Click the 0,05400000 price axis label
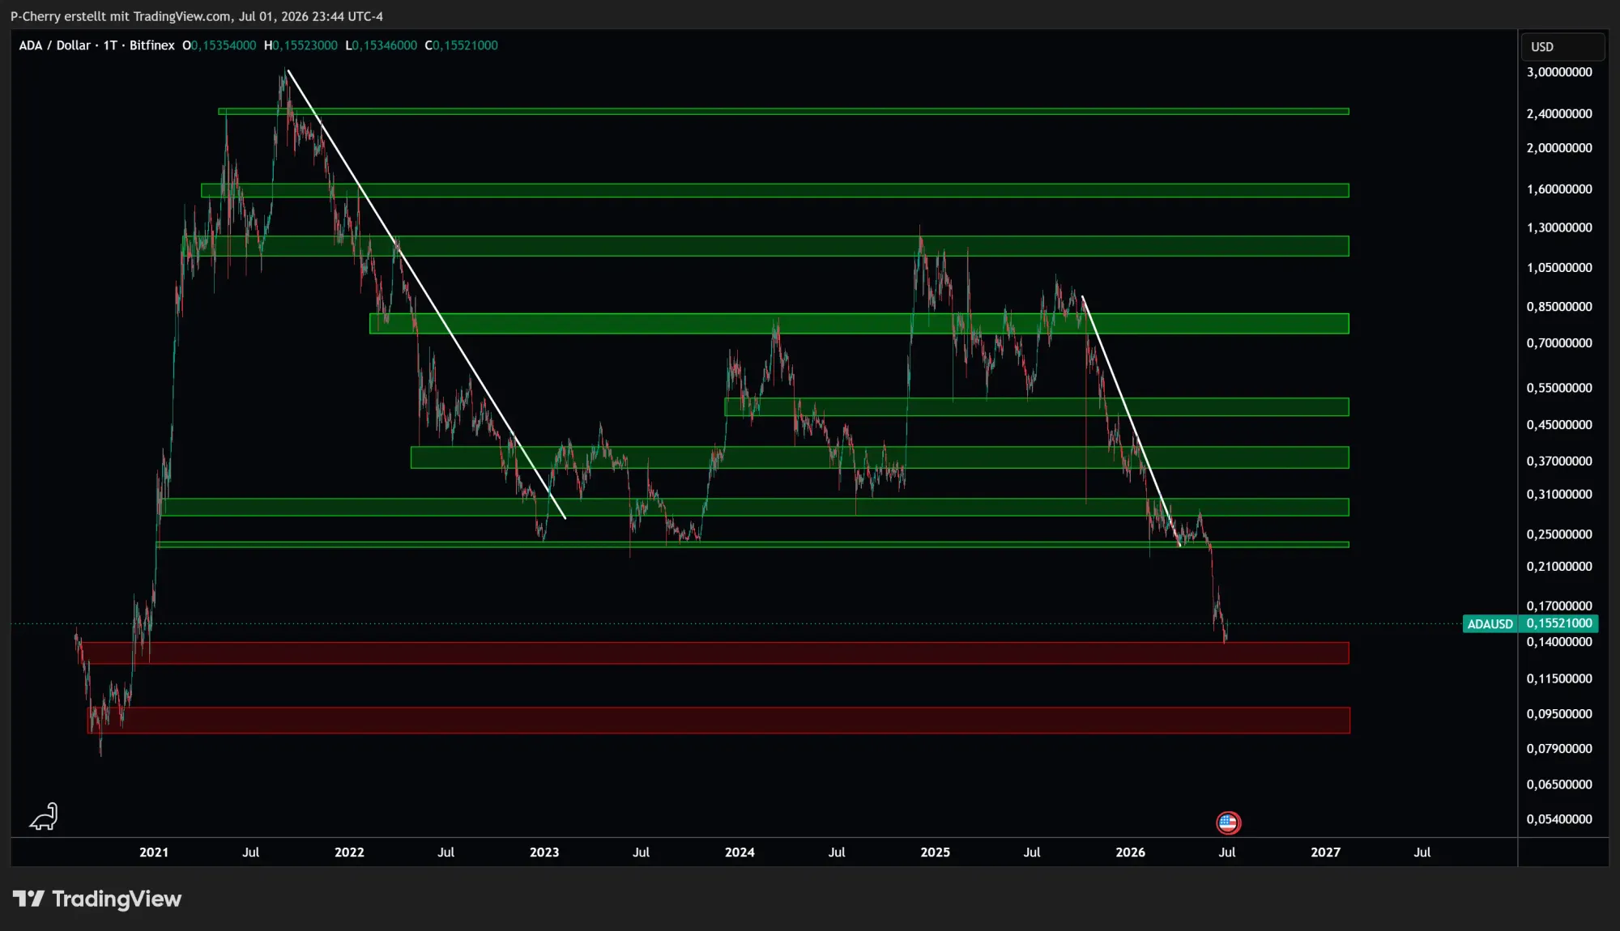This screenshot has height=931, width=1620. tap(1559, 819)
